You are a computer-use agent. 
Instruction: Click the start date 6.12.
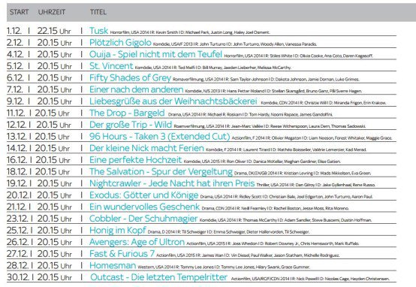click(x=15, y=78)
